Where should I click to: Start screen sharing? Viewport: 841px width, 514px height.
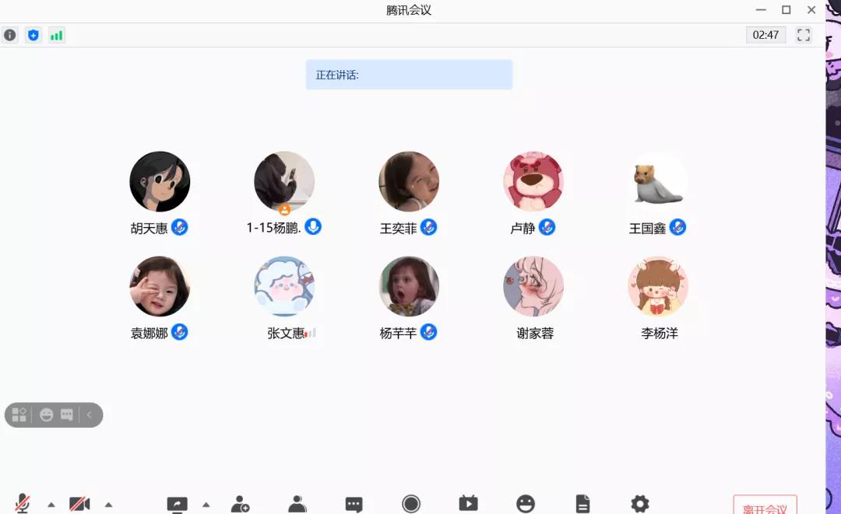click(178, 504)
